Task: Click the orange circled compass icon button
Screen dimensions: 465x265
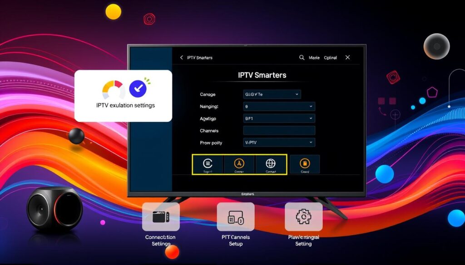Action: pyautogui.click(x=239, y=164)
